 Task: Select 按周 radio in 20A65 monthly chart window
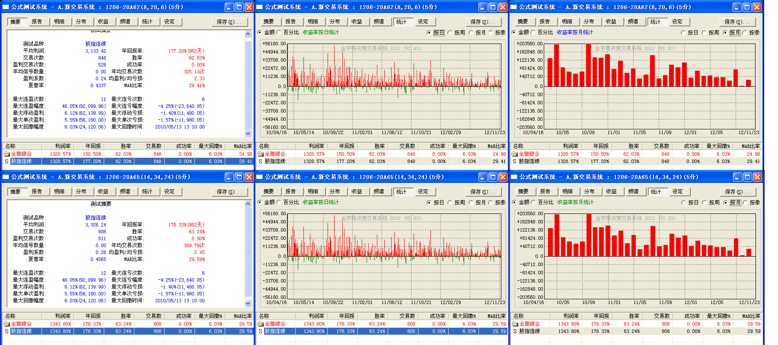coord(704,202)
